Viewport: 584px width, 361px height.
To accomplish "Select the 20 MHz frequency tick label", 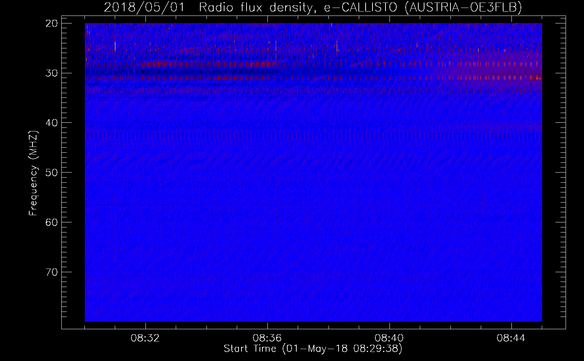I will 52,23.
